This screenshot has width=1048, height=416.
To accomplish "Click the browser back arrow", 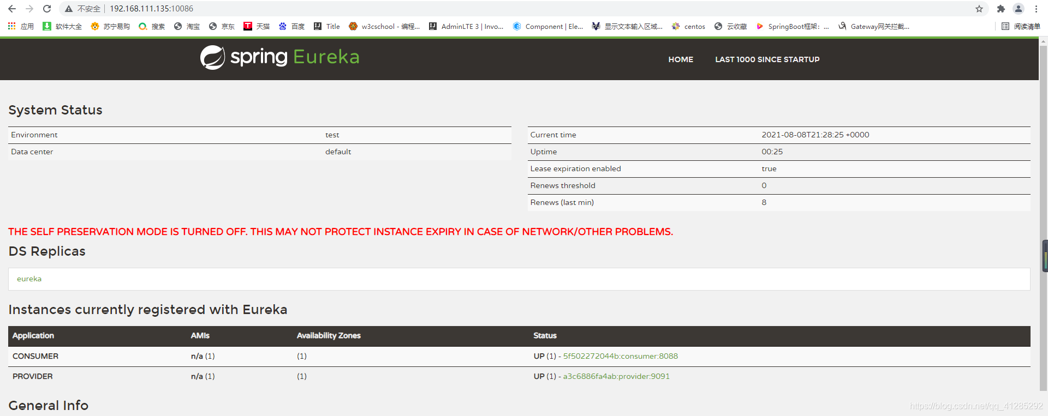I will point(12,9).
